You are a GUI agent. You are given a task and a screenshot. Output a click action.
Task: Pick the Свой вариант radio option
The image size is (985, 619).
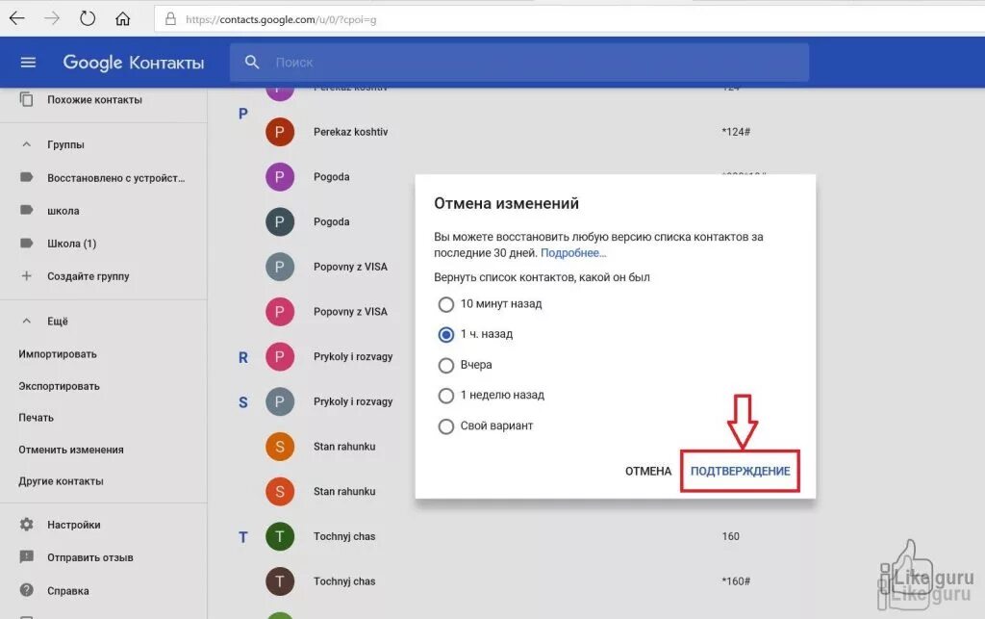[x=446, y=426]
